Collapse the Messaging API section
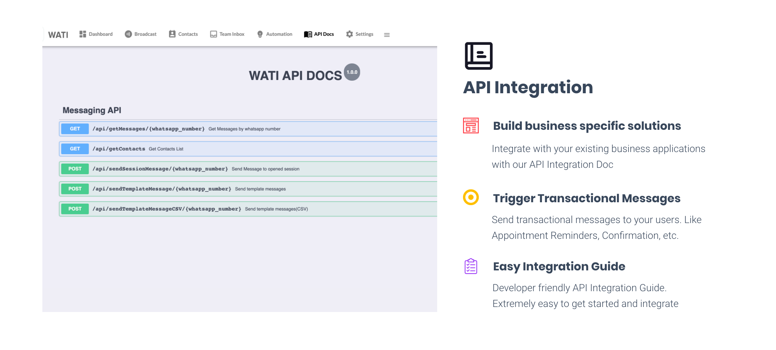The width and height of the screenshot is (776, 350). pyautogui.click(x=92, y=110)
